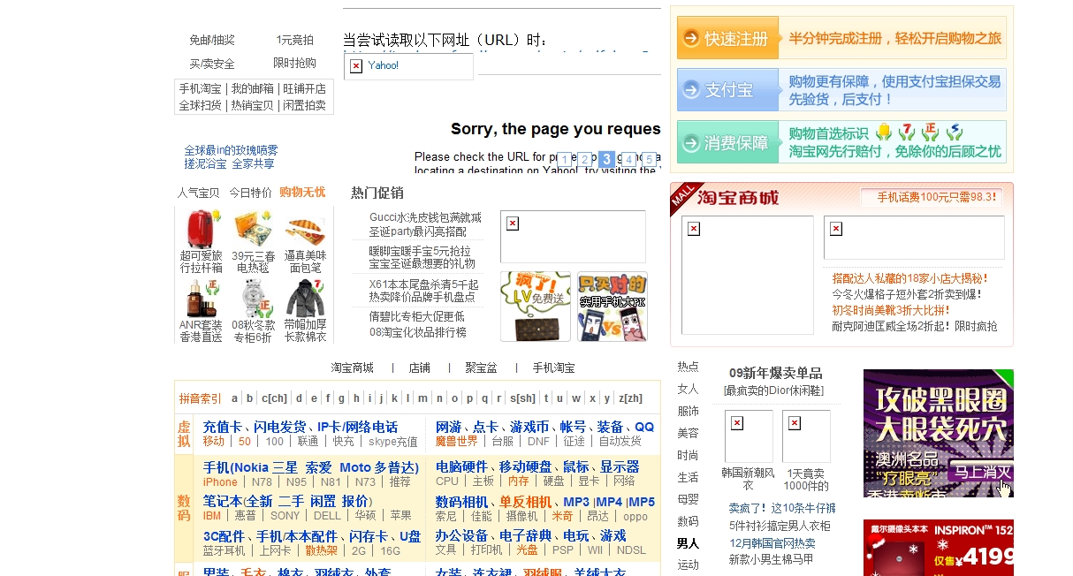
Task: Open 聚宝盆 in the middle nav row
Action: (481, 368)
